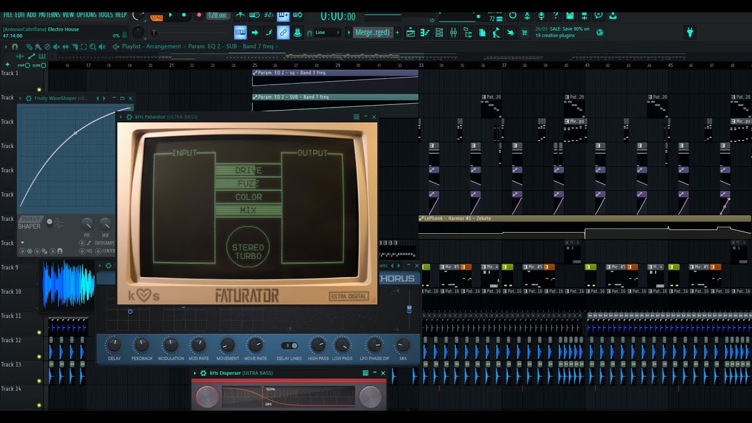Enable auto scrolling arrow icon
Image resolution: width=752 pixels, height=423 pixels.
click(255, 32)
